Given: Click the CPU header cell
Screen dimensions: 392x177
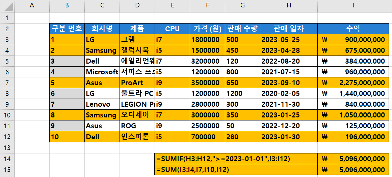Looking at the screenshot, I should (172, 29).
